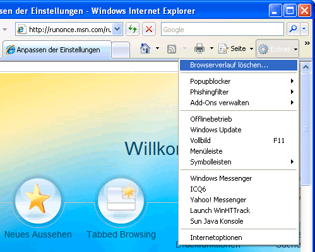Open the Seite dropdown arrow
This screenshot has height=252, width=315.
pos(251,49)
